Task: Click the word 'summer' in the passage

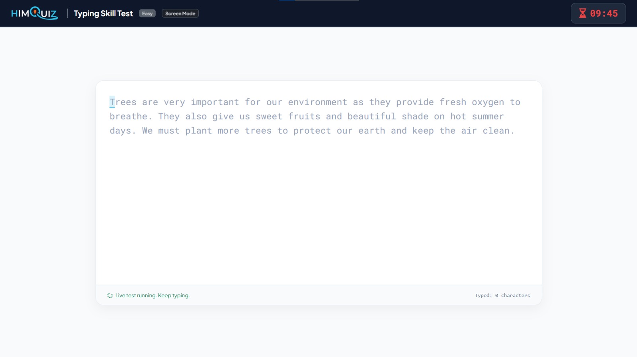Action: click(x=488, y=117)
